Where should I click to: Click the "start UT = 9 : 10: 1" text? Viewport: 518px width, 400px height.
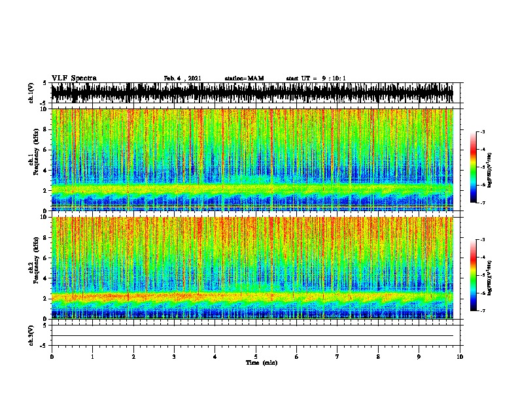click(x=316, y=78)
